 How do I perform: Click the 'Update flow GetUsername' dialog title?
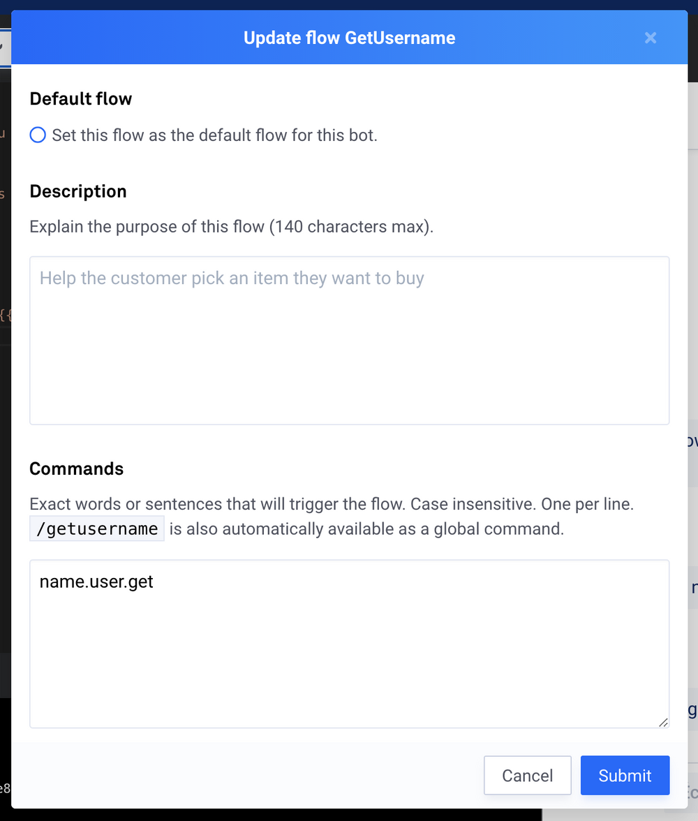click(x=349, y=38)
